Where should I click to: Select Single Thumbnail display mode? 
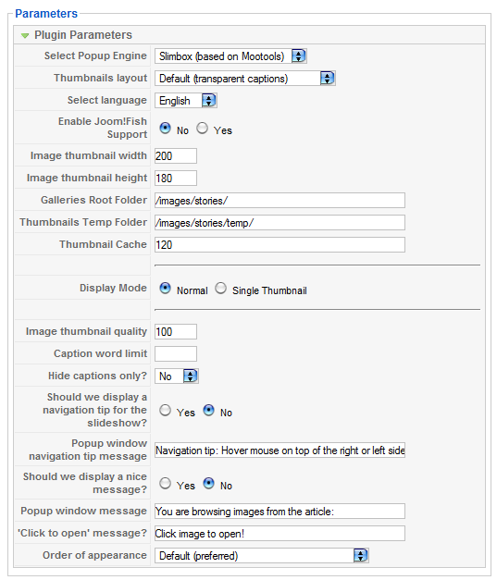(x=220, y=289)
